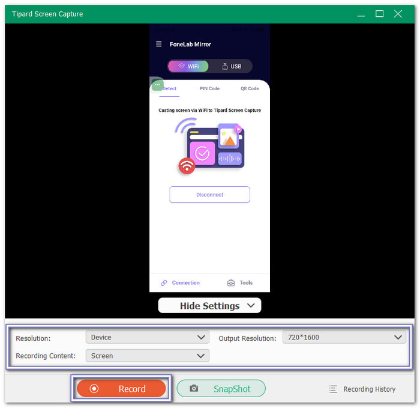Image resolution: width=420 pixels, height=408 pixels.
Task: Collapse panel with Hide Settings button
Action: pyautogui.click(x=210, y=305)
